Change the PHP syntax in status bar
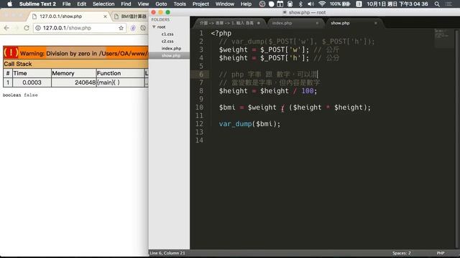The height and width of the screenshot is (258, 460). (x=441, y=253)
